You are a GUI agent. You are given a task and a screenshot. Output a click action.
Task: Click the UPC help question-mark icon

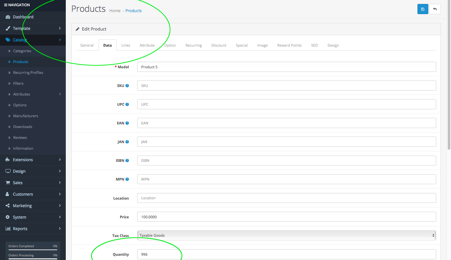pyautogui.click(x=127, y=104)
